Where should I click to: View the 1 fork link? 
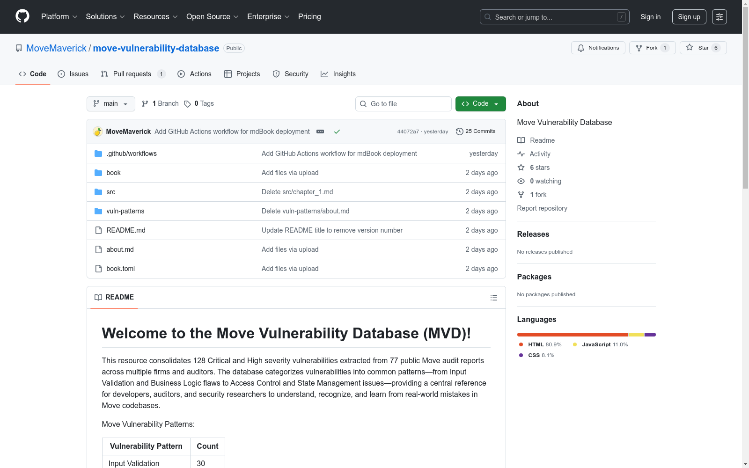click(x=532, y=195)
